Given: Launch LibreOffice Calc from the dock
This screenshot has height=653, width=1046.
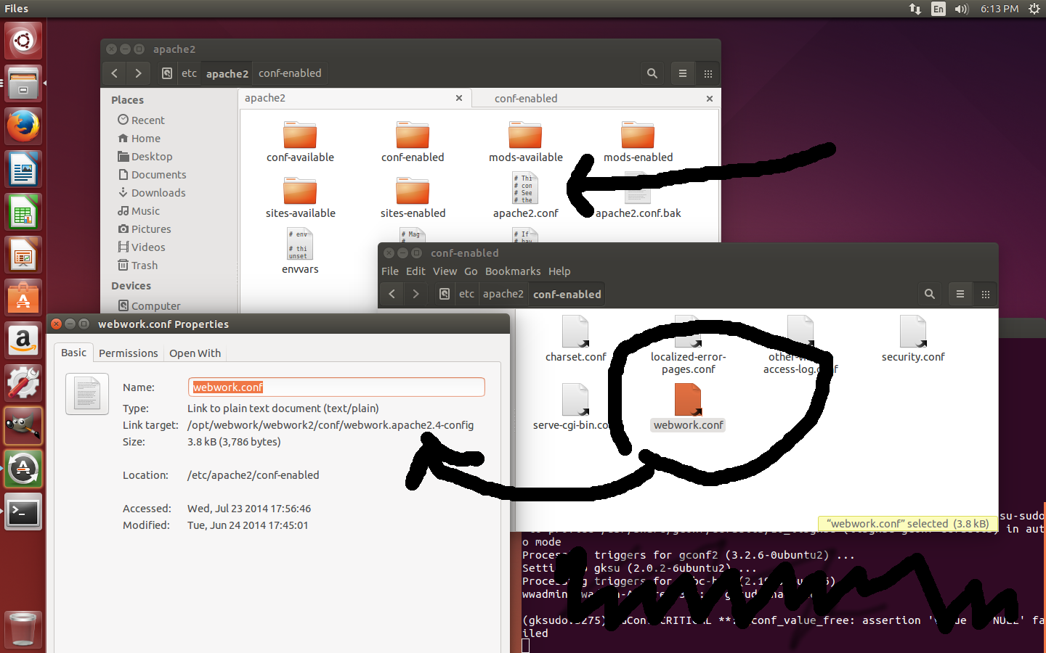Looking at the screenshot, I should [x=23, y=212].
